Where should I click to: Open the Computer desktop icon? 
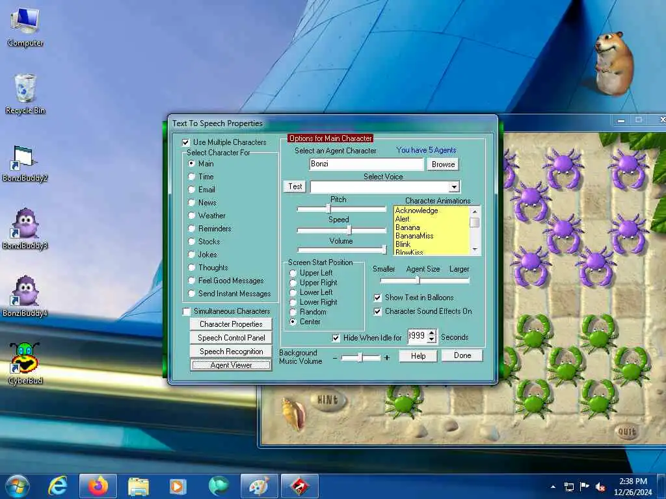(25, 27)
